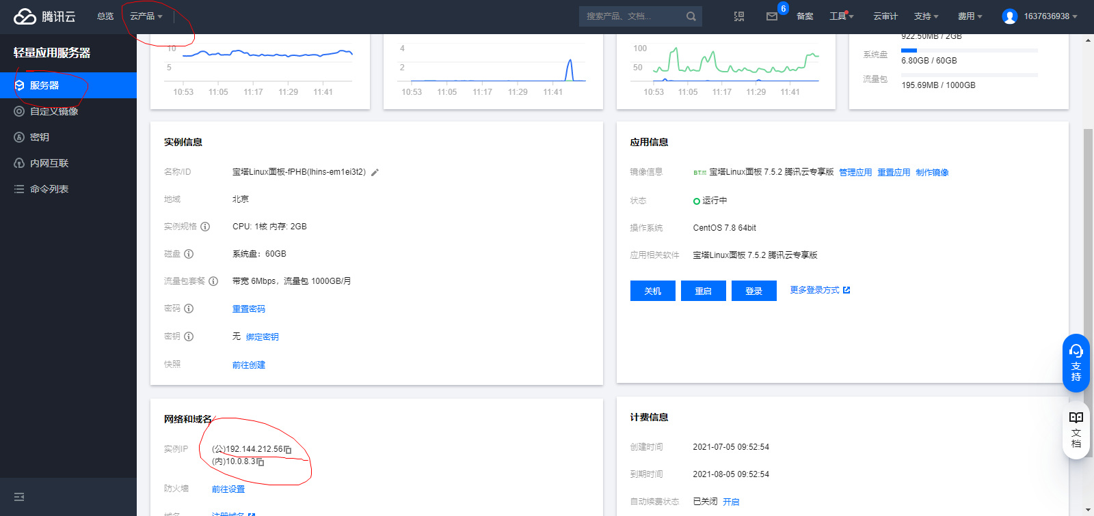The image size is (1094, 516).
Task: Click 开启 auto-renew link
Action: 731,502
